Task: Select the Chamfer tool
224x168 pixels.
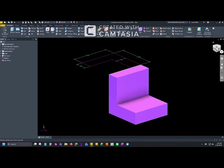Action: [60, 28]
